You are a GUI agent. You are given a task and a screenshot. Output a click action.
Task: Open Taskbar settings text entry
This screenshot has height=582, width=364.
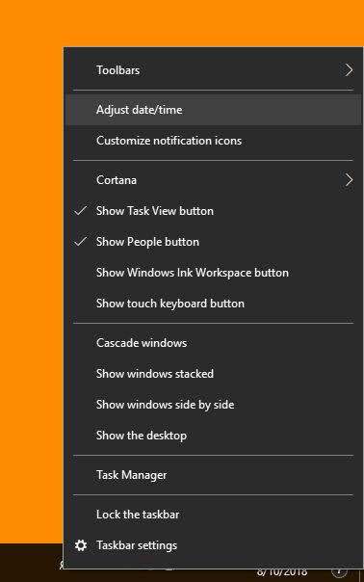137,545
